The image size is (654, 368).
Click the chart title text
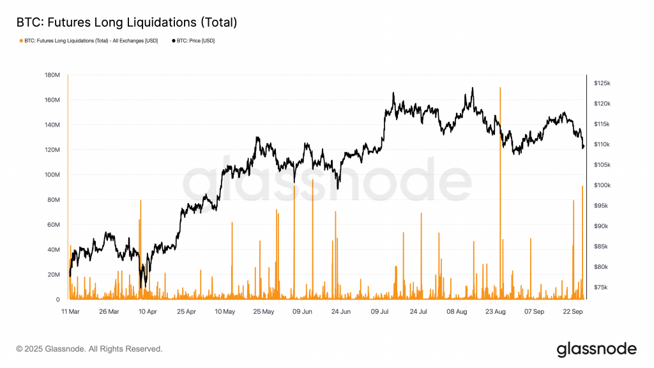click(126, 22)
